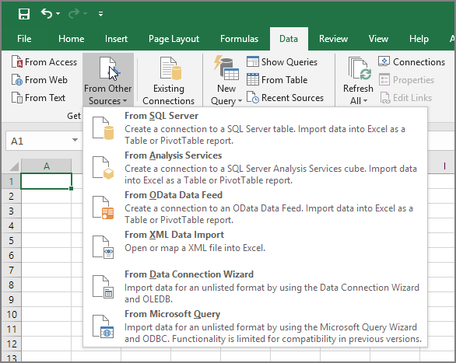The width and height of the screenshot is (456, 363).
Task: Click From Text import button
Action: [x=38, y=98]
